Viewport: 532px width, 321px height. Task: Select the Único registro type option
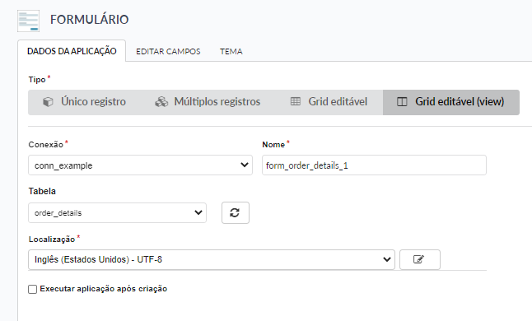tap(85, 102)
